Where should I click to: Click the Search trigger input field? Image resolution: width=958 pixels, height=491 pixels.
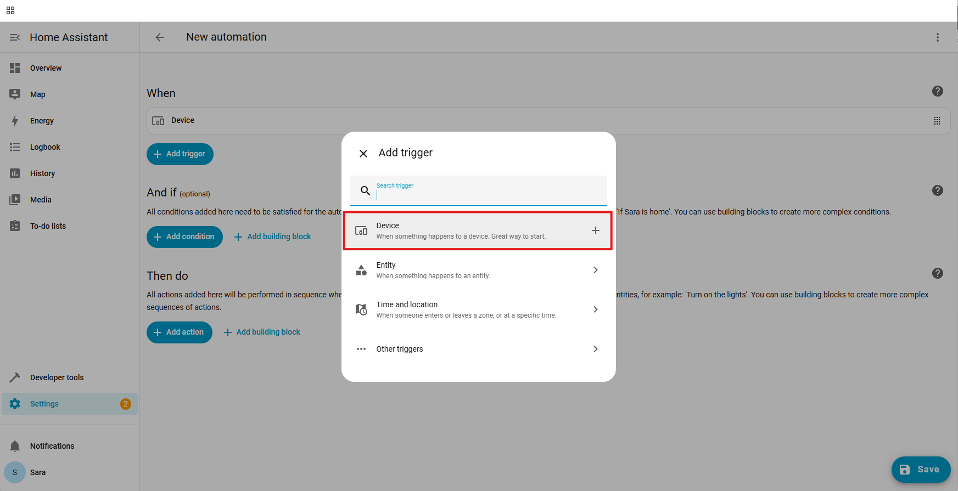(x=489, y=192)
